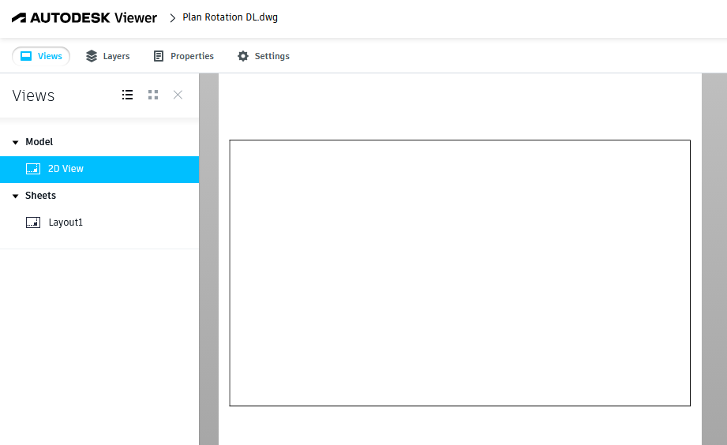Screen dimensions: 727x445
Task: Open the Layout1 sheet label
Action: pyautogui.click(x=66, y=222)
